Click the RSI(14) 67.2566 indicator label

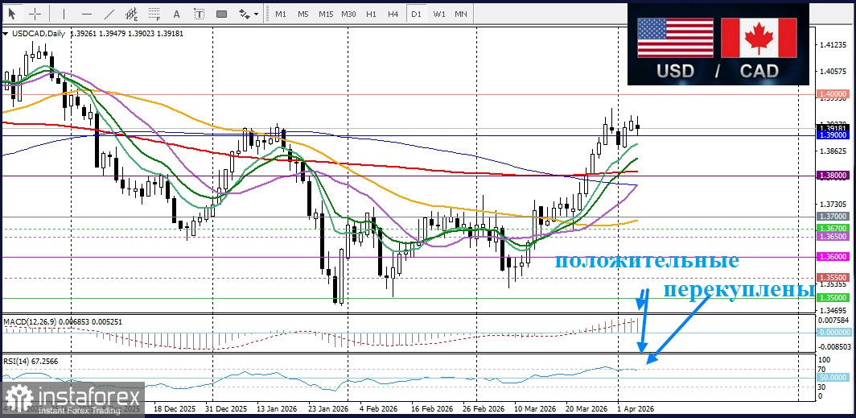point(31,361)
